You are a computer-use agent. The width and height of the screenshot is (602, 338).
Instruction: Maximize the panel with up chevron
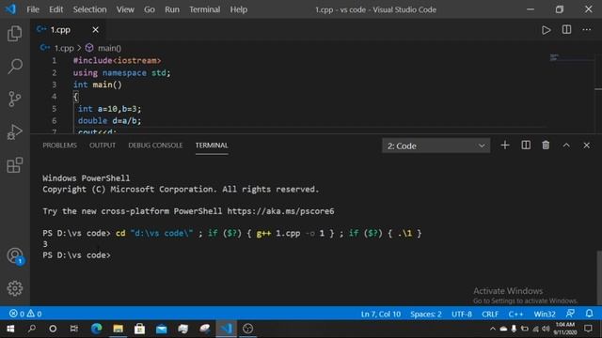(x=566, y=146)
